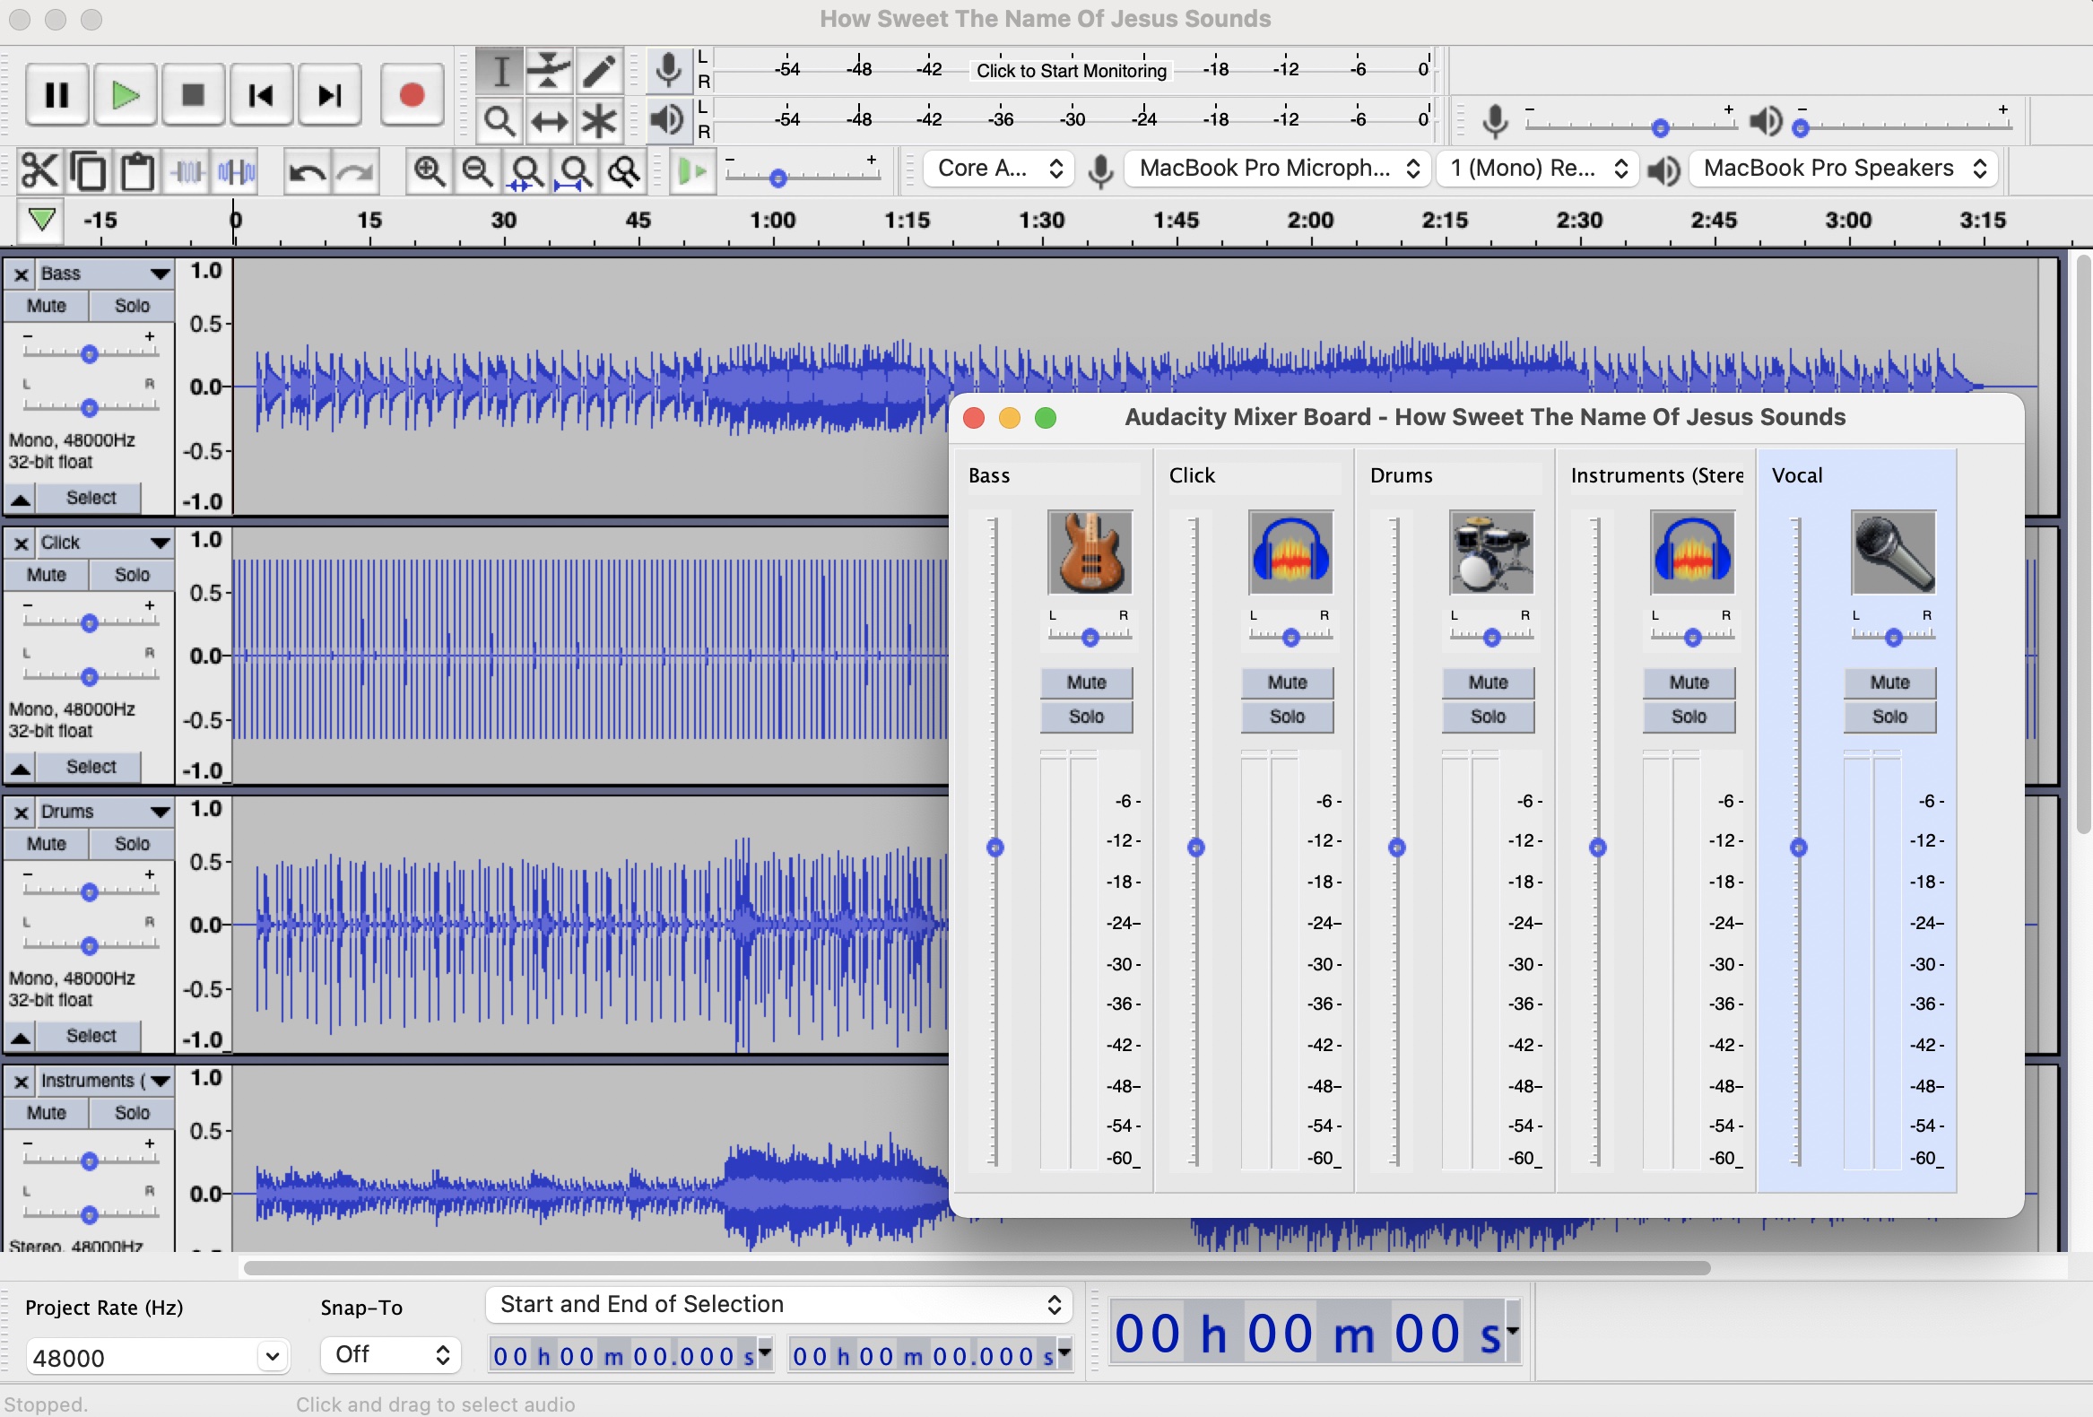Mute the Instruments track in track panel
The image size is (2093, 1417).
46,1112
